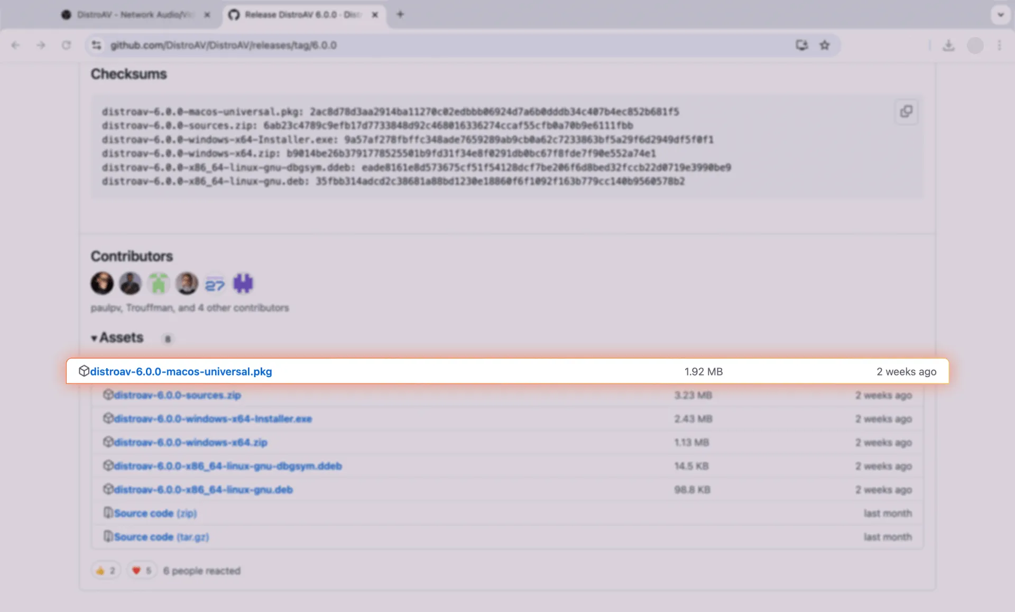
Task: Open browser downloads panel
Action: 949,45
